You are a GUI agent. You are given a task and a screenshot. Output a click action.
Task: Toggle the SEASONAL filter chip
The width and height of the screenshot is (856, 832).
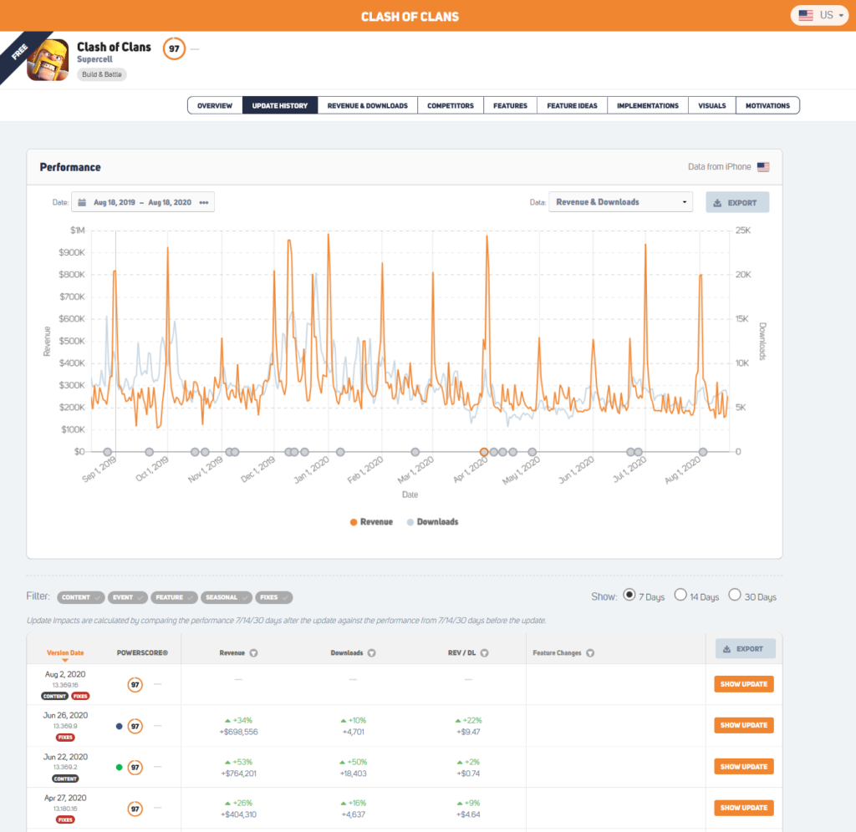pos(227,597)
